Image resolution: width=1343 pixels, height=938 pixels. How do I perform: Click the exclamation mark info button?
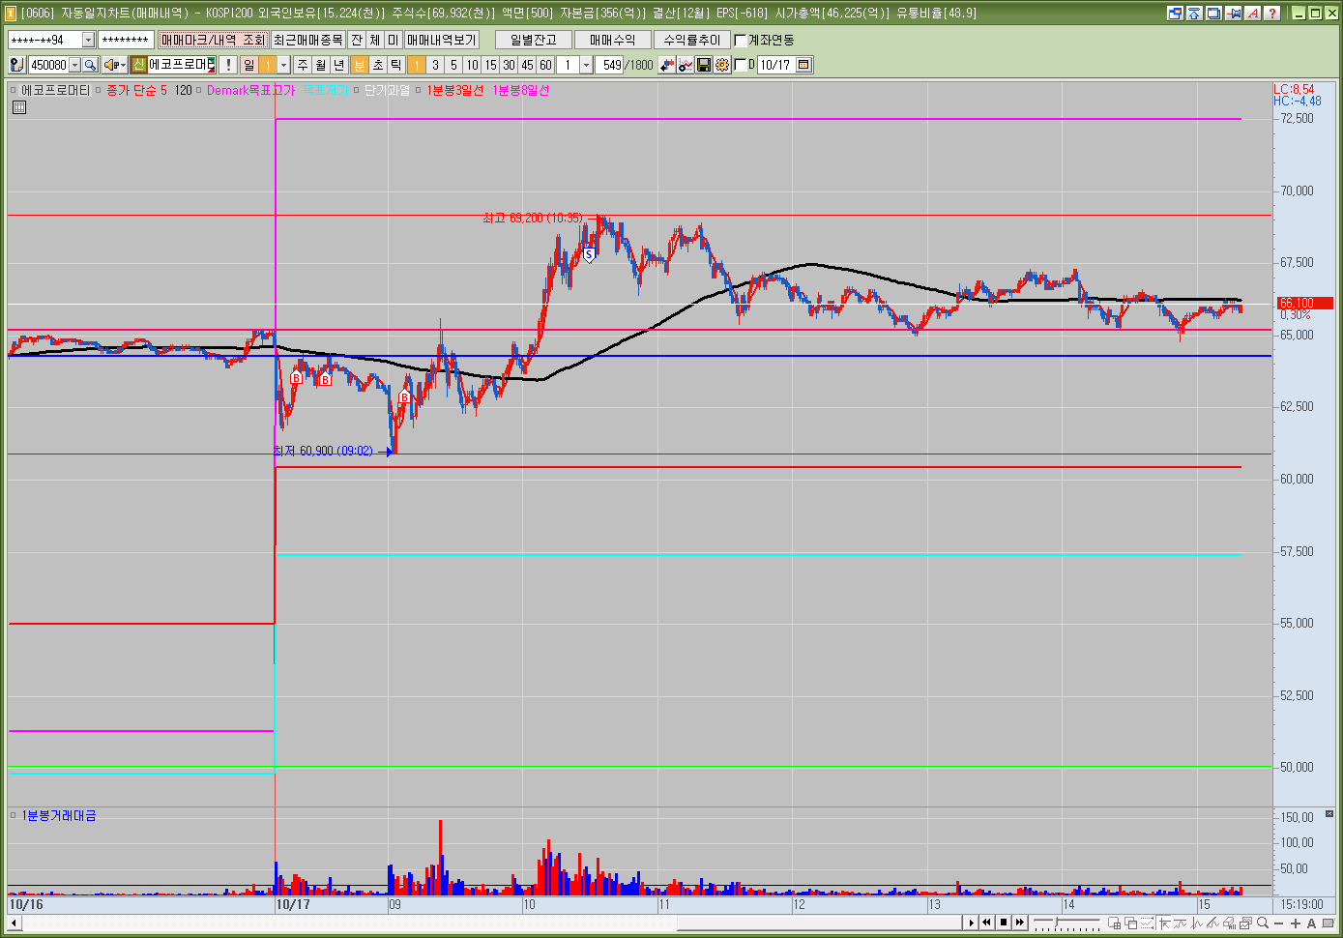click(x=228, y=65)
